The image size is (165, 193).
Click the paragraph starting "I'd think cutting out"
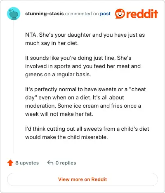click(87, 133)
